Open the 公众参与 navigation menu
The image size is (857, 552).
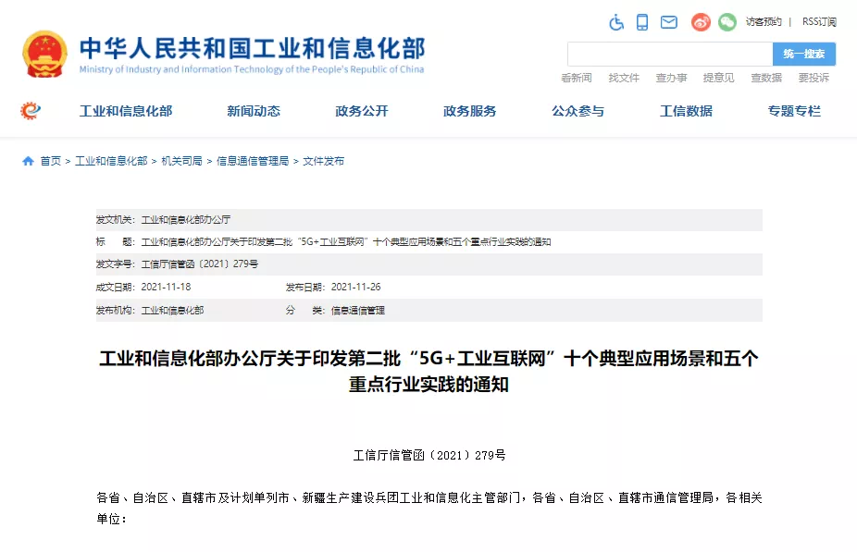[578, 111]
